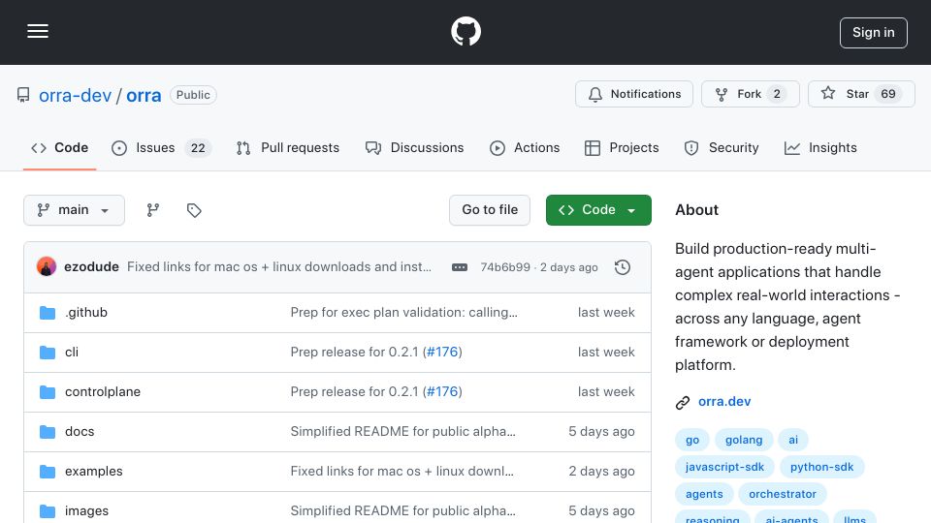Select the golang topic tag

coord(744,440)
